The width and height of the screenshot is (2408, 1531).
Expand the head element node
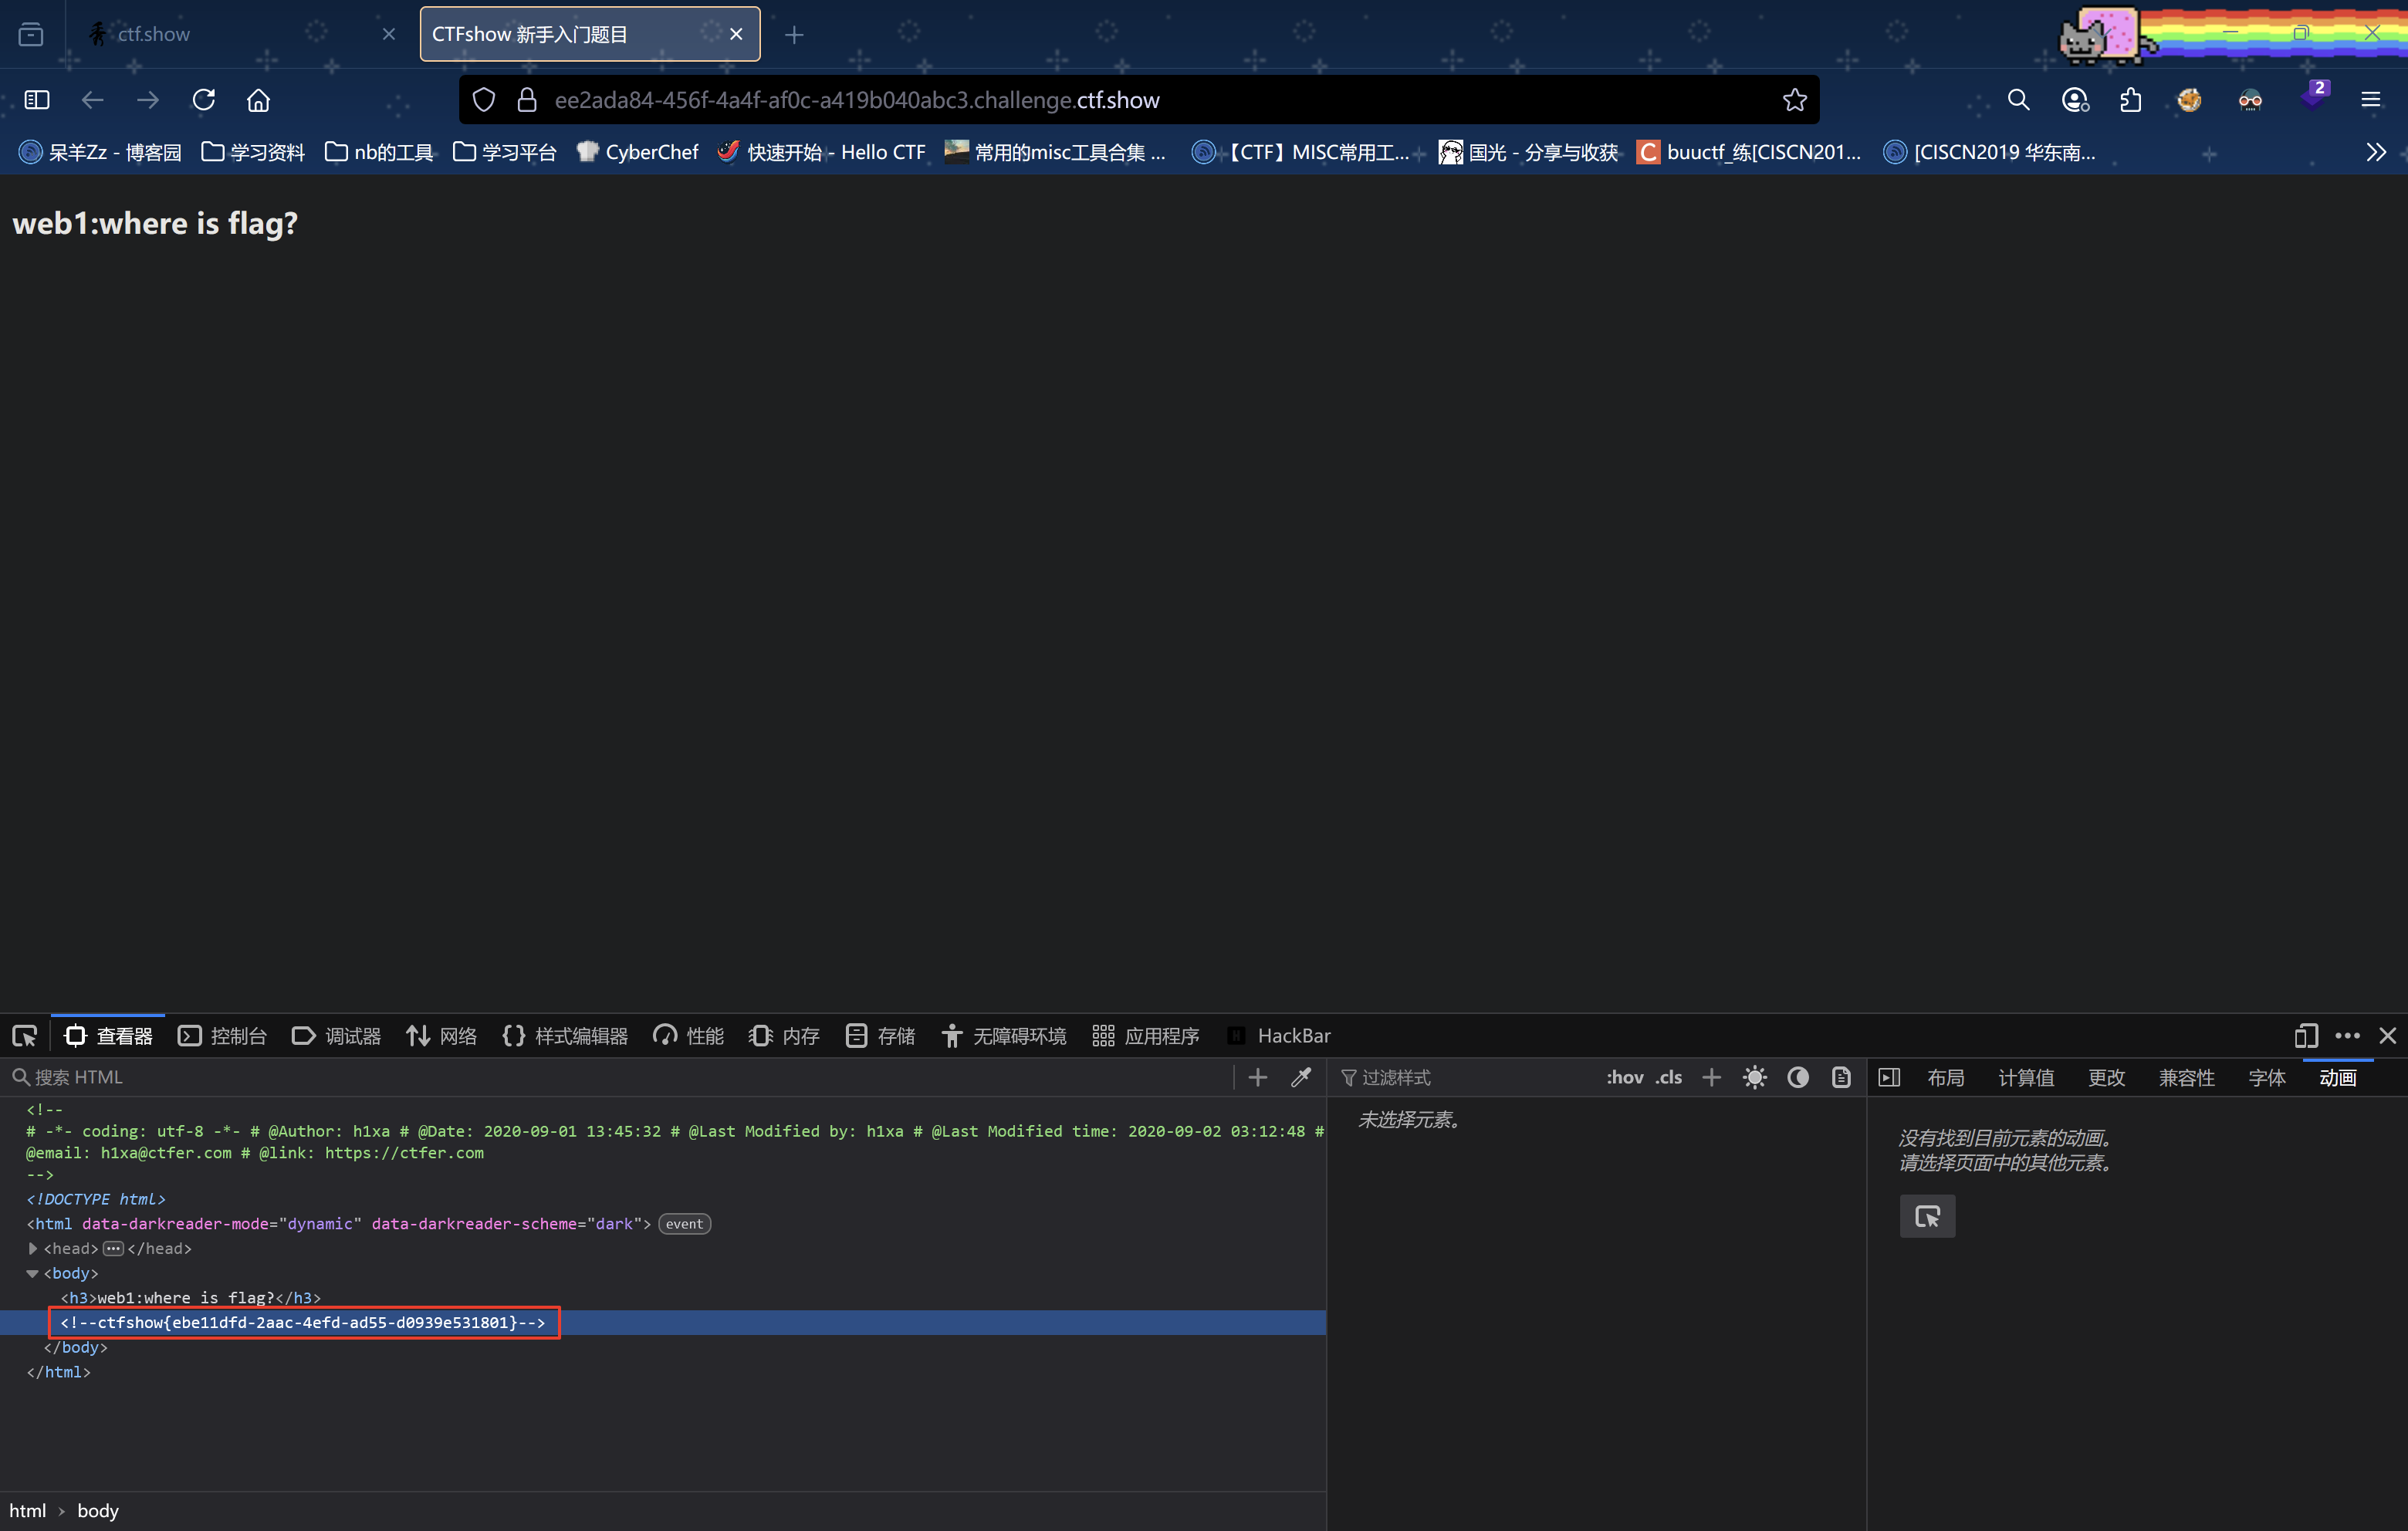coord(33,1248)
